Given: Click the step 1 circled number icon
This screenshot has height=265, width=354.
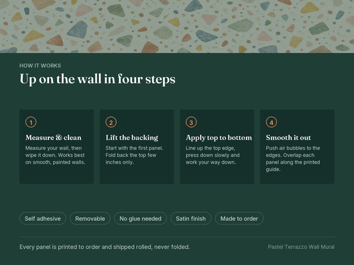Looking at the screenshot, I should 31,122.
